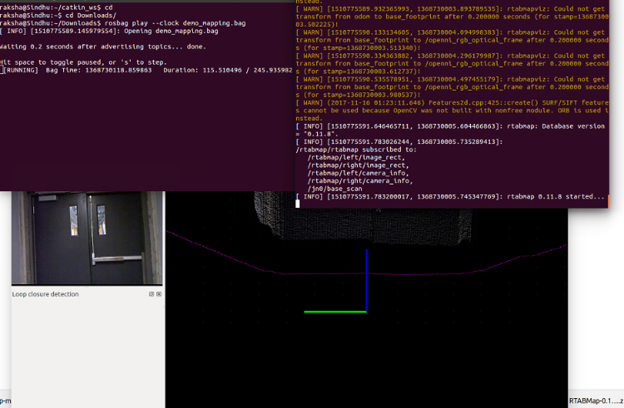The height and width of the screenshot is (408, 624).
Task: Click the '/rtabmap/left/image_rect' topic line
Action: [x=349, y=157]
